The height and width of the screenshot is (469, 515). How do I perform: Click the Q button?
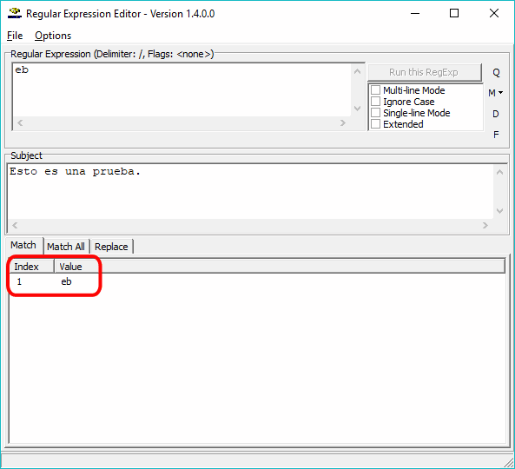496,73
